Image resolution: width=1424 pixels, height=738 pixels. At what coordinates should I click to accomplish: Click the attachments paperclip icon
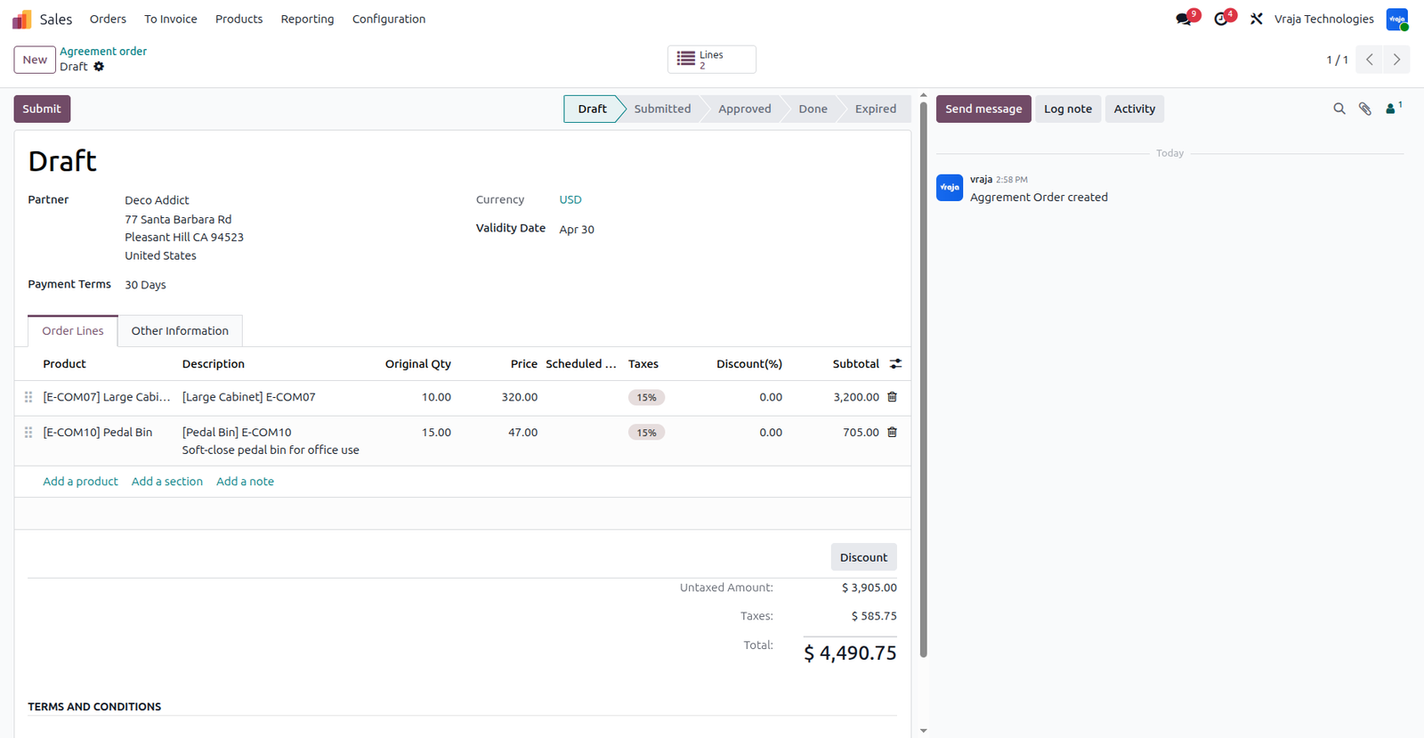1364,109
